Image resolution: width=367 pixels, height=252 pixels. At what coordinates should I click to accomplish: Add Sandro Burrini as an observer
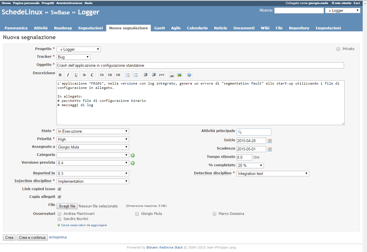tap(59, 219)
